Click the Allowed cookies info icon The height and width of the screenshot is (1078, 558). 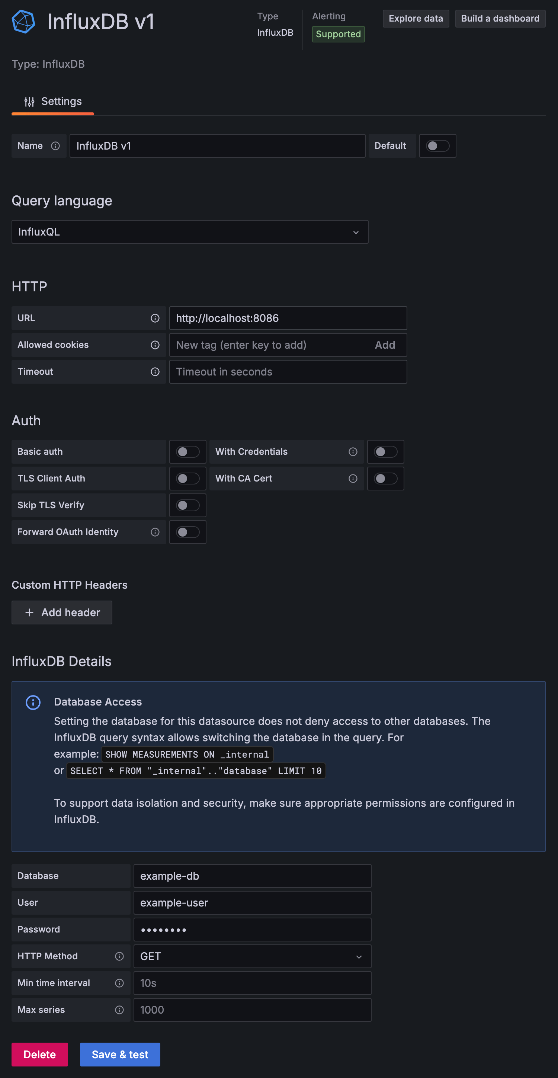pos(155,345)
